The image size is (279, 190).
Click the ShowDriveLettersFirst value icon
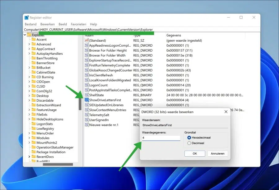coord(87,100)
